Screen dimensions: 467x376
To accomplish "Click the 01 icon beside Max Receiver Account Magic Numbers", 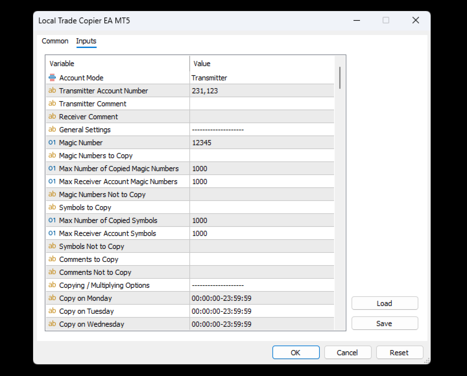I will click(x=52, y=182).
